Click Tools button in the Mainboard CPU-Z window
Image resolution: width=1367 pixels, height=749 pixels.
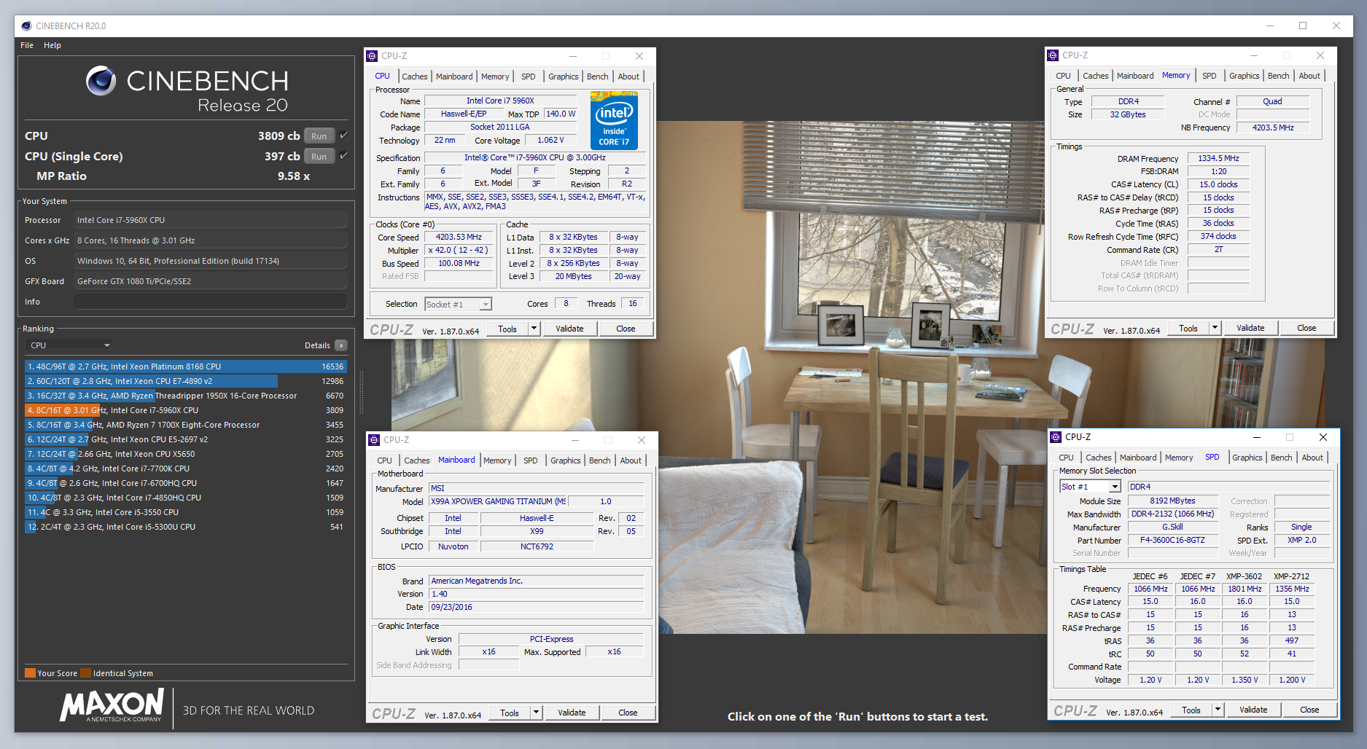click(x=510, y=713)
